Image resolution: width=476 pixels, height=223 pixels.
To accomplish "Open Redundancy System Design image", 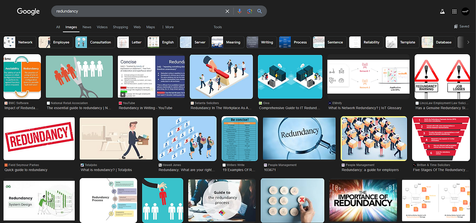I will [39, 201].
